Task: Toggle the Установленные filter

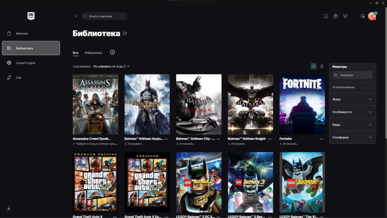Action: [353, 87]
